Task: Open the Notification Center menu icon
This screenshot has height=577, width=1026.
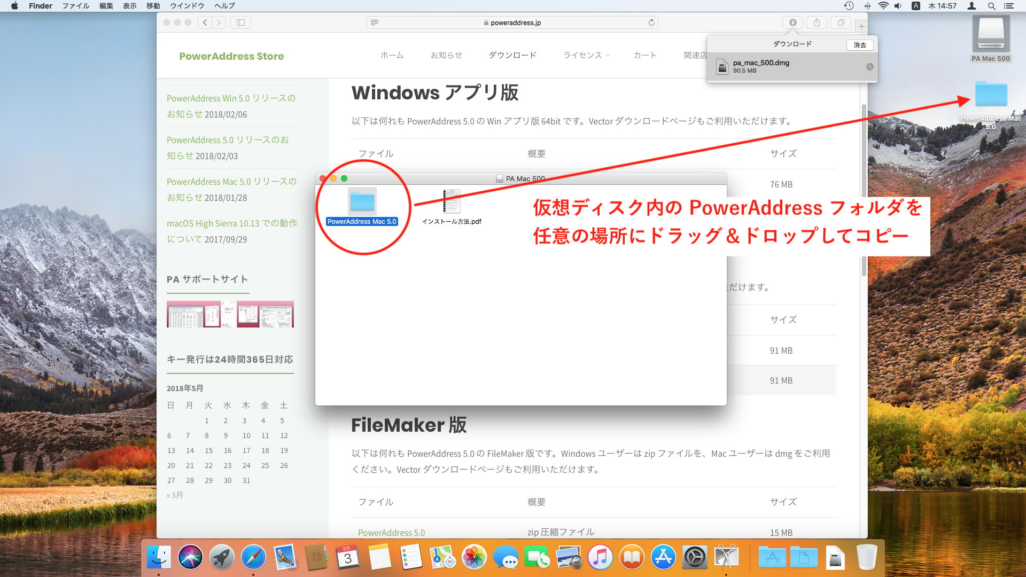Action: [1009, 6]
